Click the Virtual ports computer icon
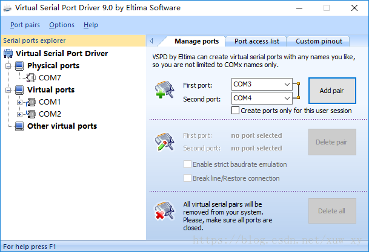The image size is (369, 252). coord(19,90)
